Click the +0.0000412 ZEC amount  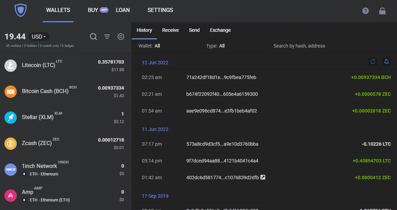(x=373, y=178)
